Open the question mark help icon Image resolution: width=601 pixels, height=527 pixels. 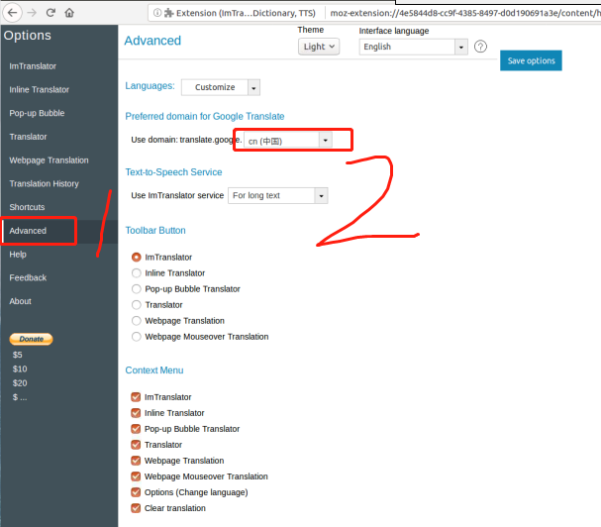pos(480,47)
